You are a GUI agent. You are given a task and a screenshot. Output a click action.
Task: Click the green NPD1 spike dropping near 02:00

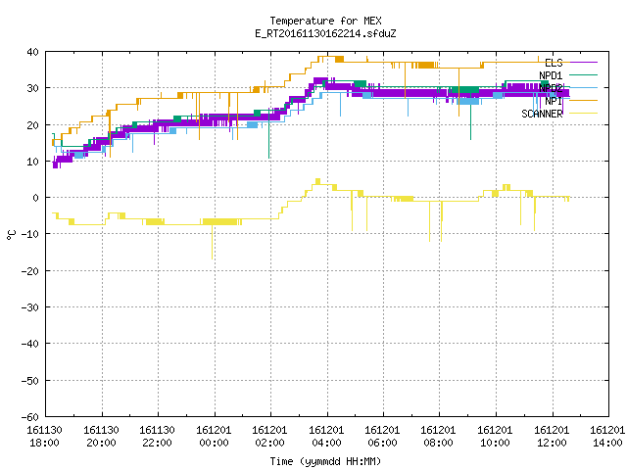coord(269,134)
